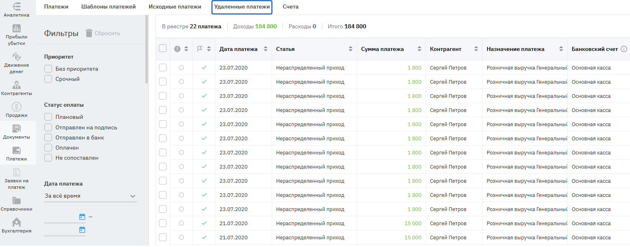630x247 pixels.
Task: Open Документы section in sidebar
Action: [x=17, y=131]
